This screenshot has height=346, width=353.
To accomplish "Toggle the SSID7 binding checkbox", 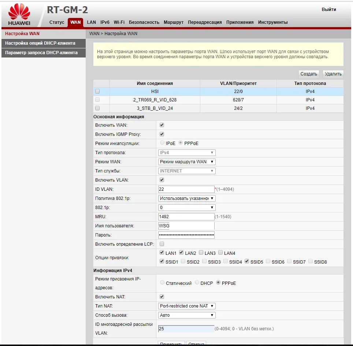I will (289, 261).
